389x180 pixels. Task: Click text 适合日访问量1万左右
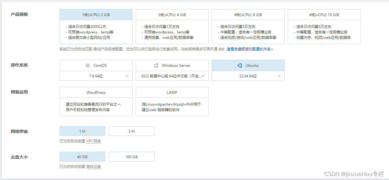[162, 27]
